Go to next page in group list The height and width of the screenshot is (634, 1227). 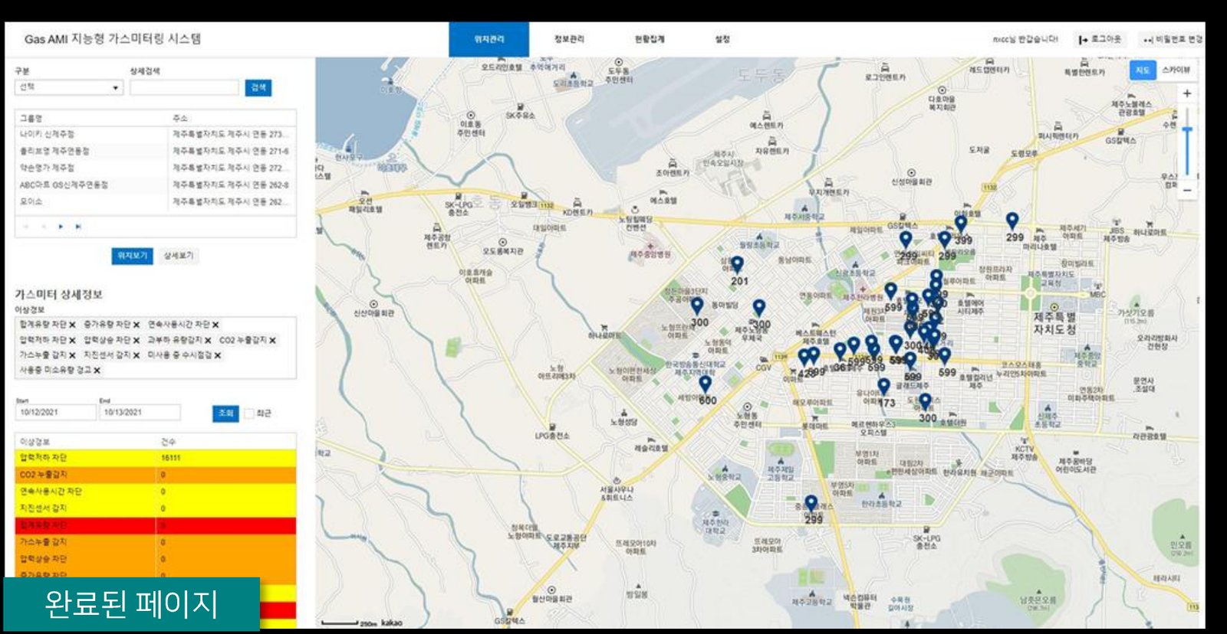[61, 227]
